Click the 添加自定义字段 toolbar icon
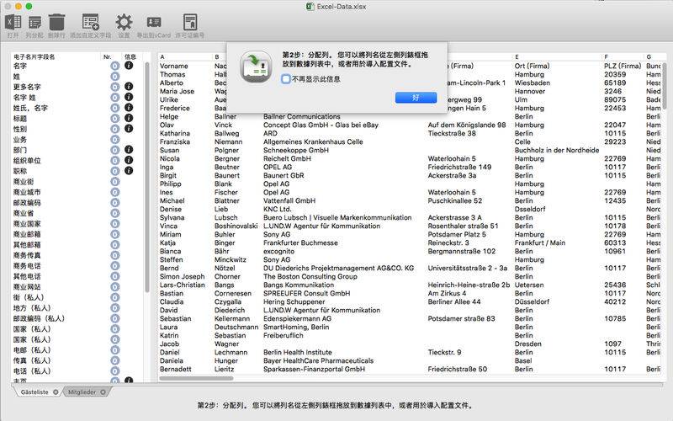673x421 pixels. pyautogui.click(x=91, y=22)
